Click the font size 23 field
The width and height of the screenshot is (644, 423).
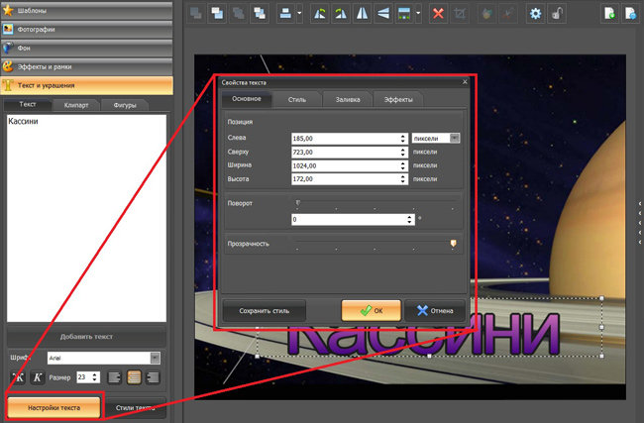(x=84, y=377)
